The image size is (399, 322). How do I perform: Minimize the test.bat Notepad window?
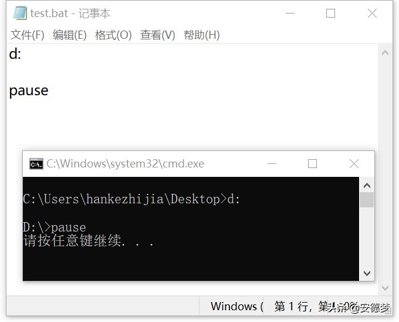coord(290,13)
